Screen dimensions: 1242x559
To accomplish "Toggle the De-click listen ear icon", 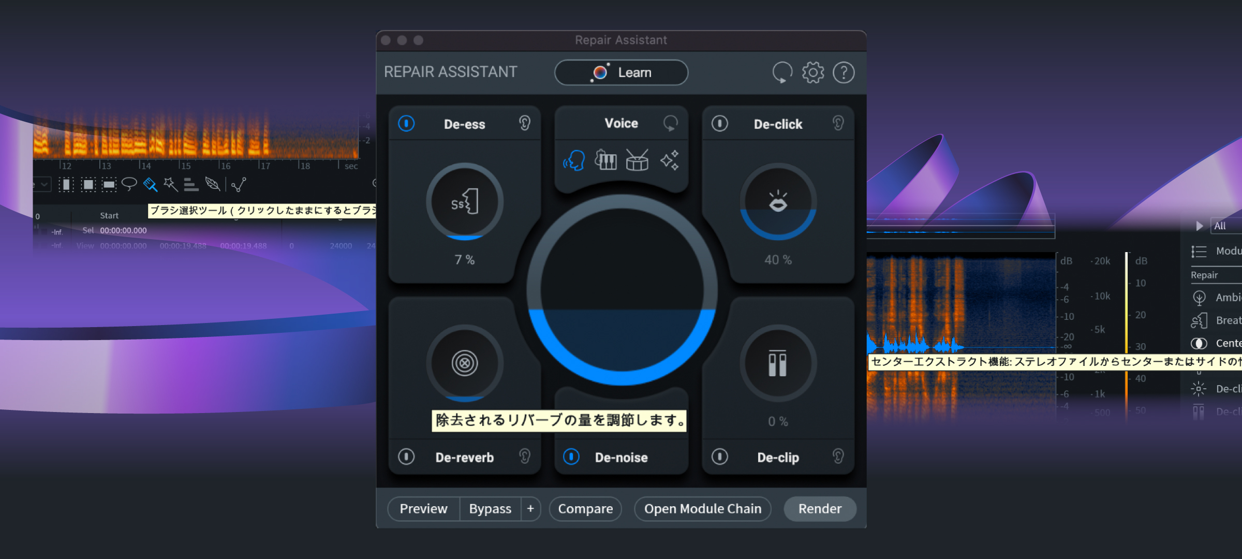I will (x=838, y=123).
